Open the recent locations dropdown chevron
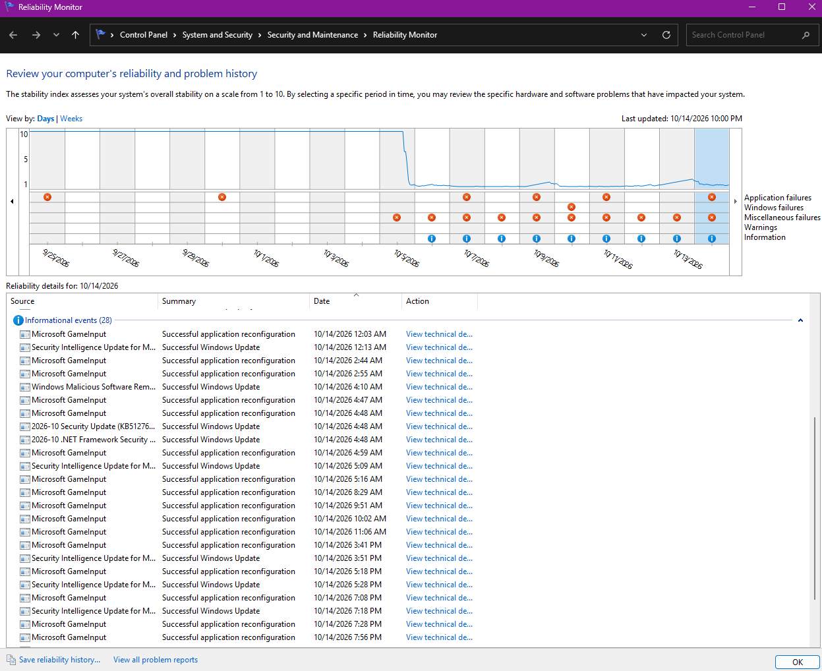 [x=56, y=35]
